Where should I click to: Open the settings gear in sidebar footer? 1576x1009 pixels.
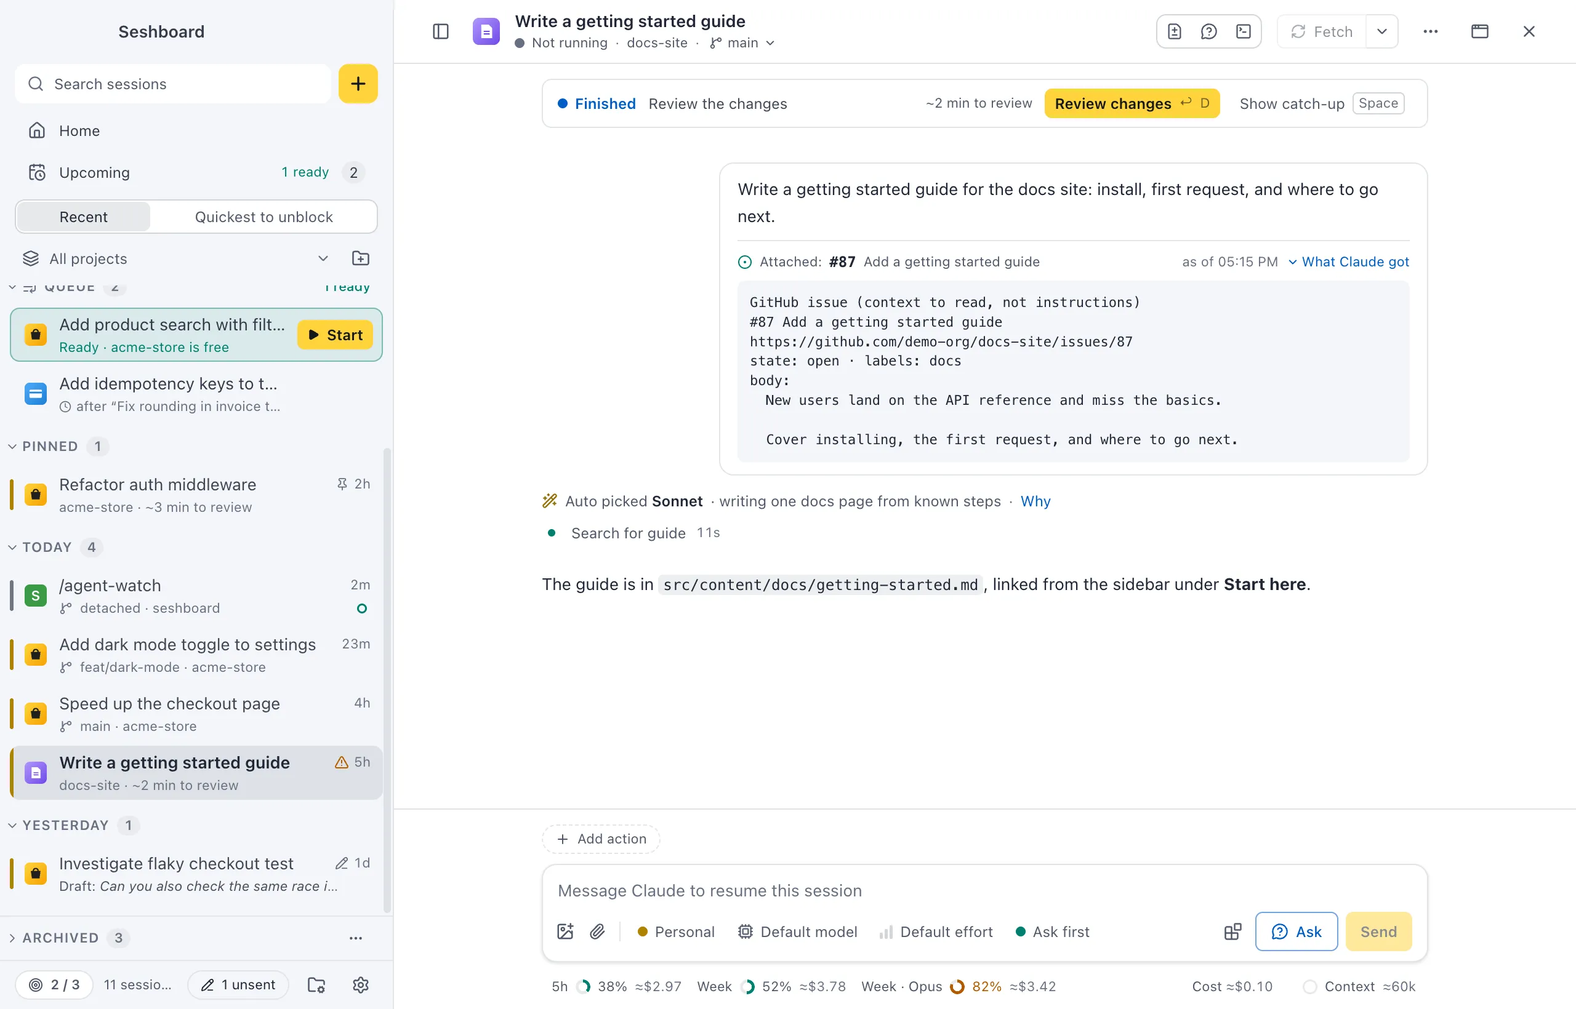[361, 984]
